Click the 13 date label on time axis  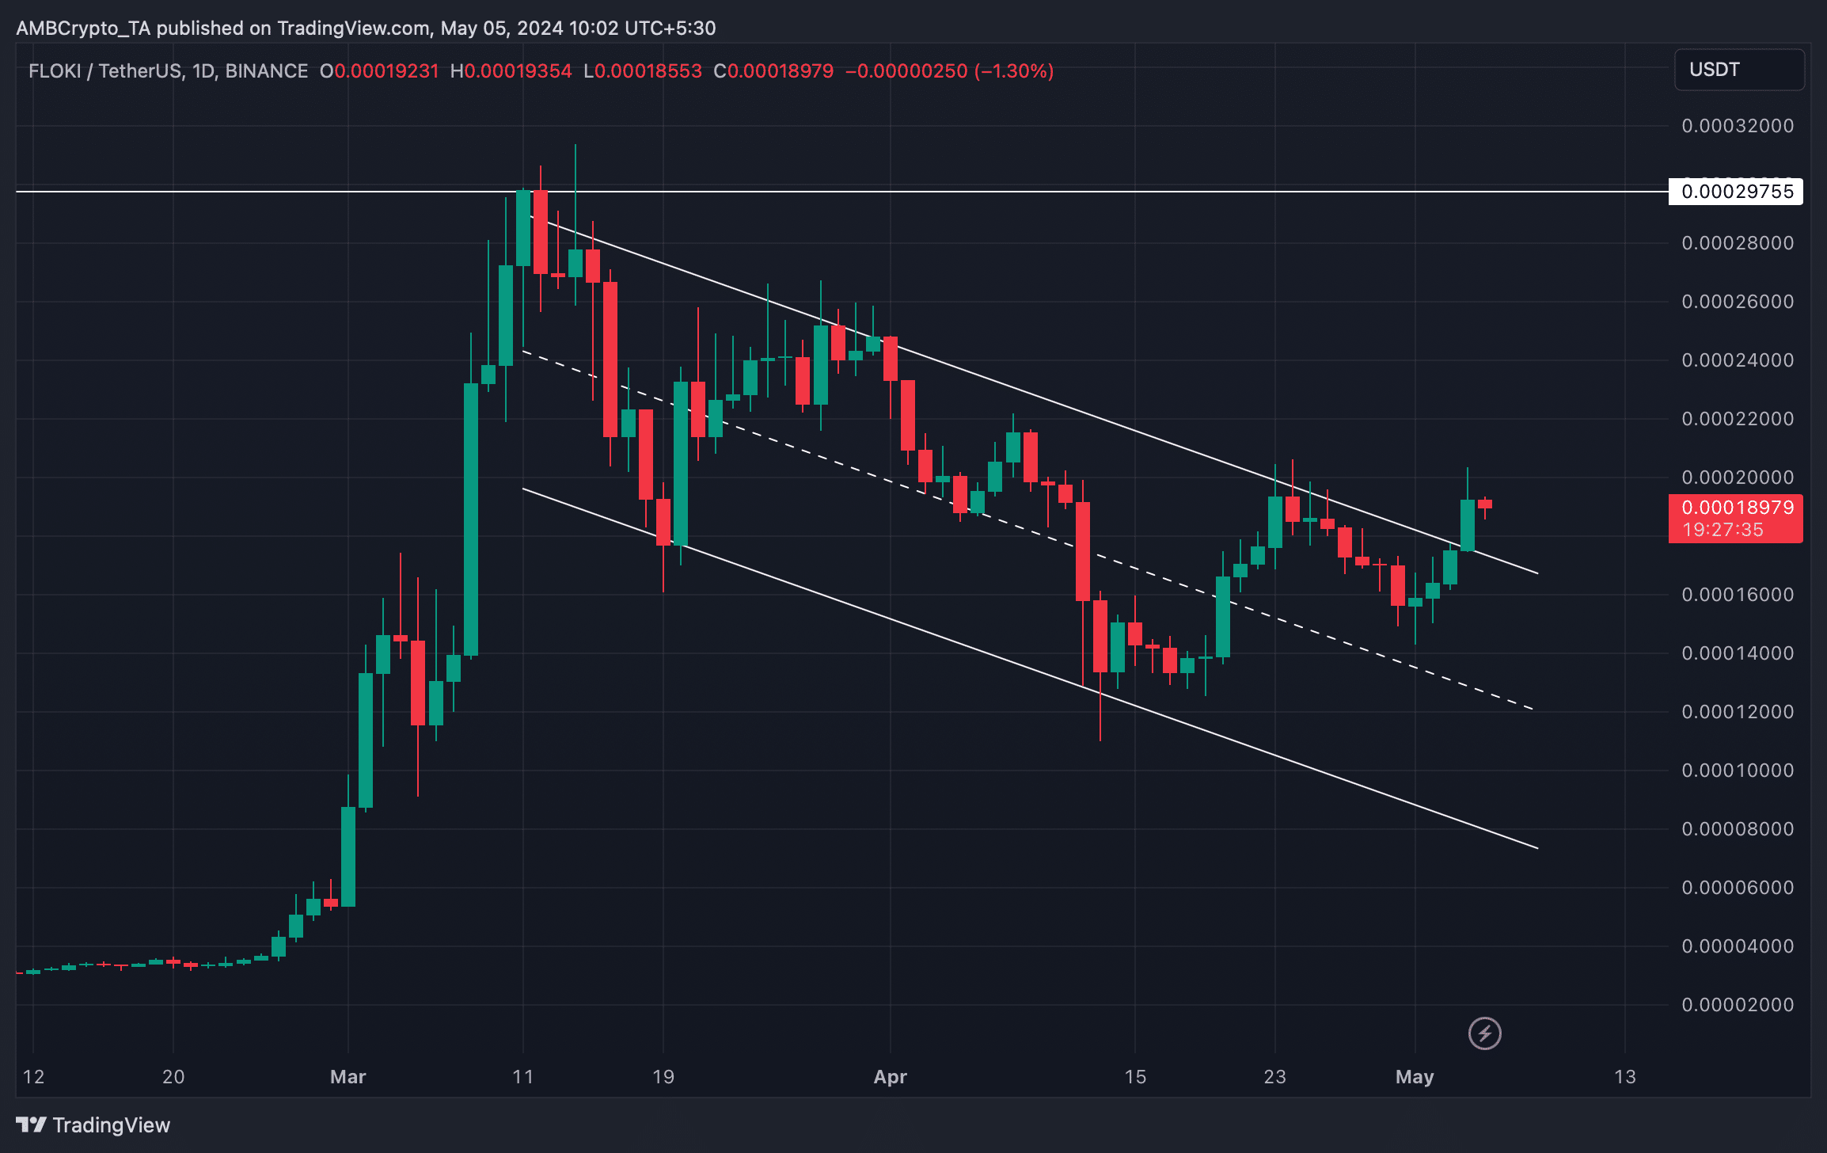click(x=1625, y=1077)
